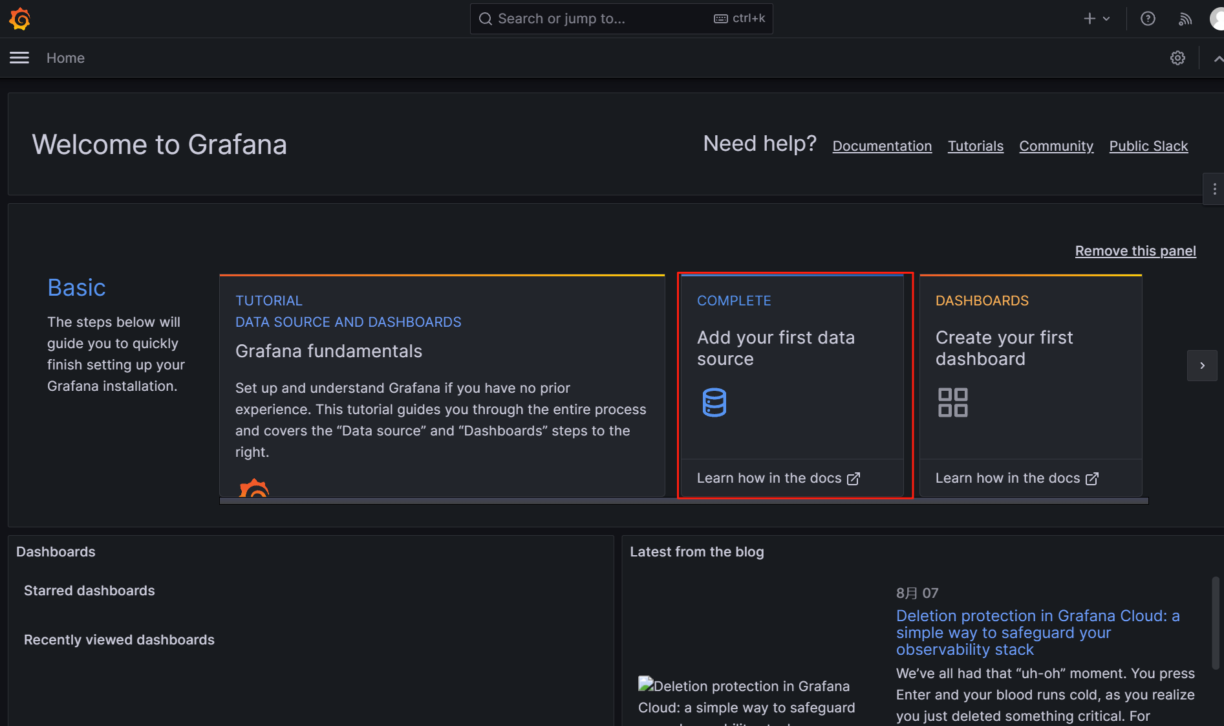Click the Recently viewed dashboards heading
The height and width of the screenshot is (726, 1224).
[x=119, y=640]
